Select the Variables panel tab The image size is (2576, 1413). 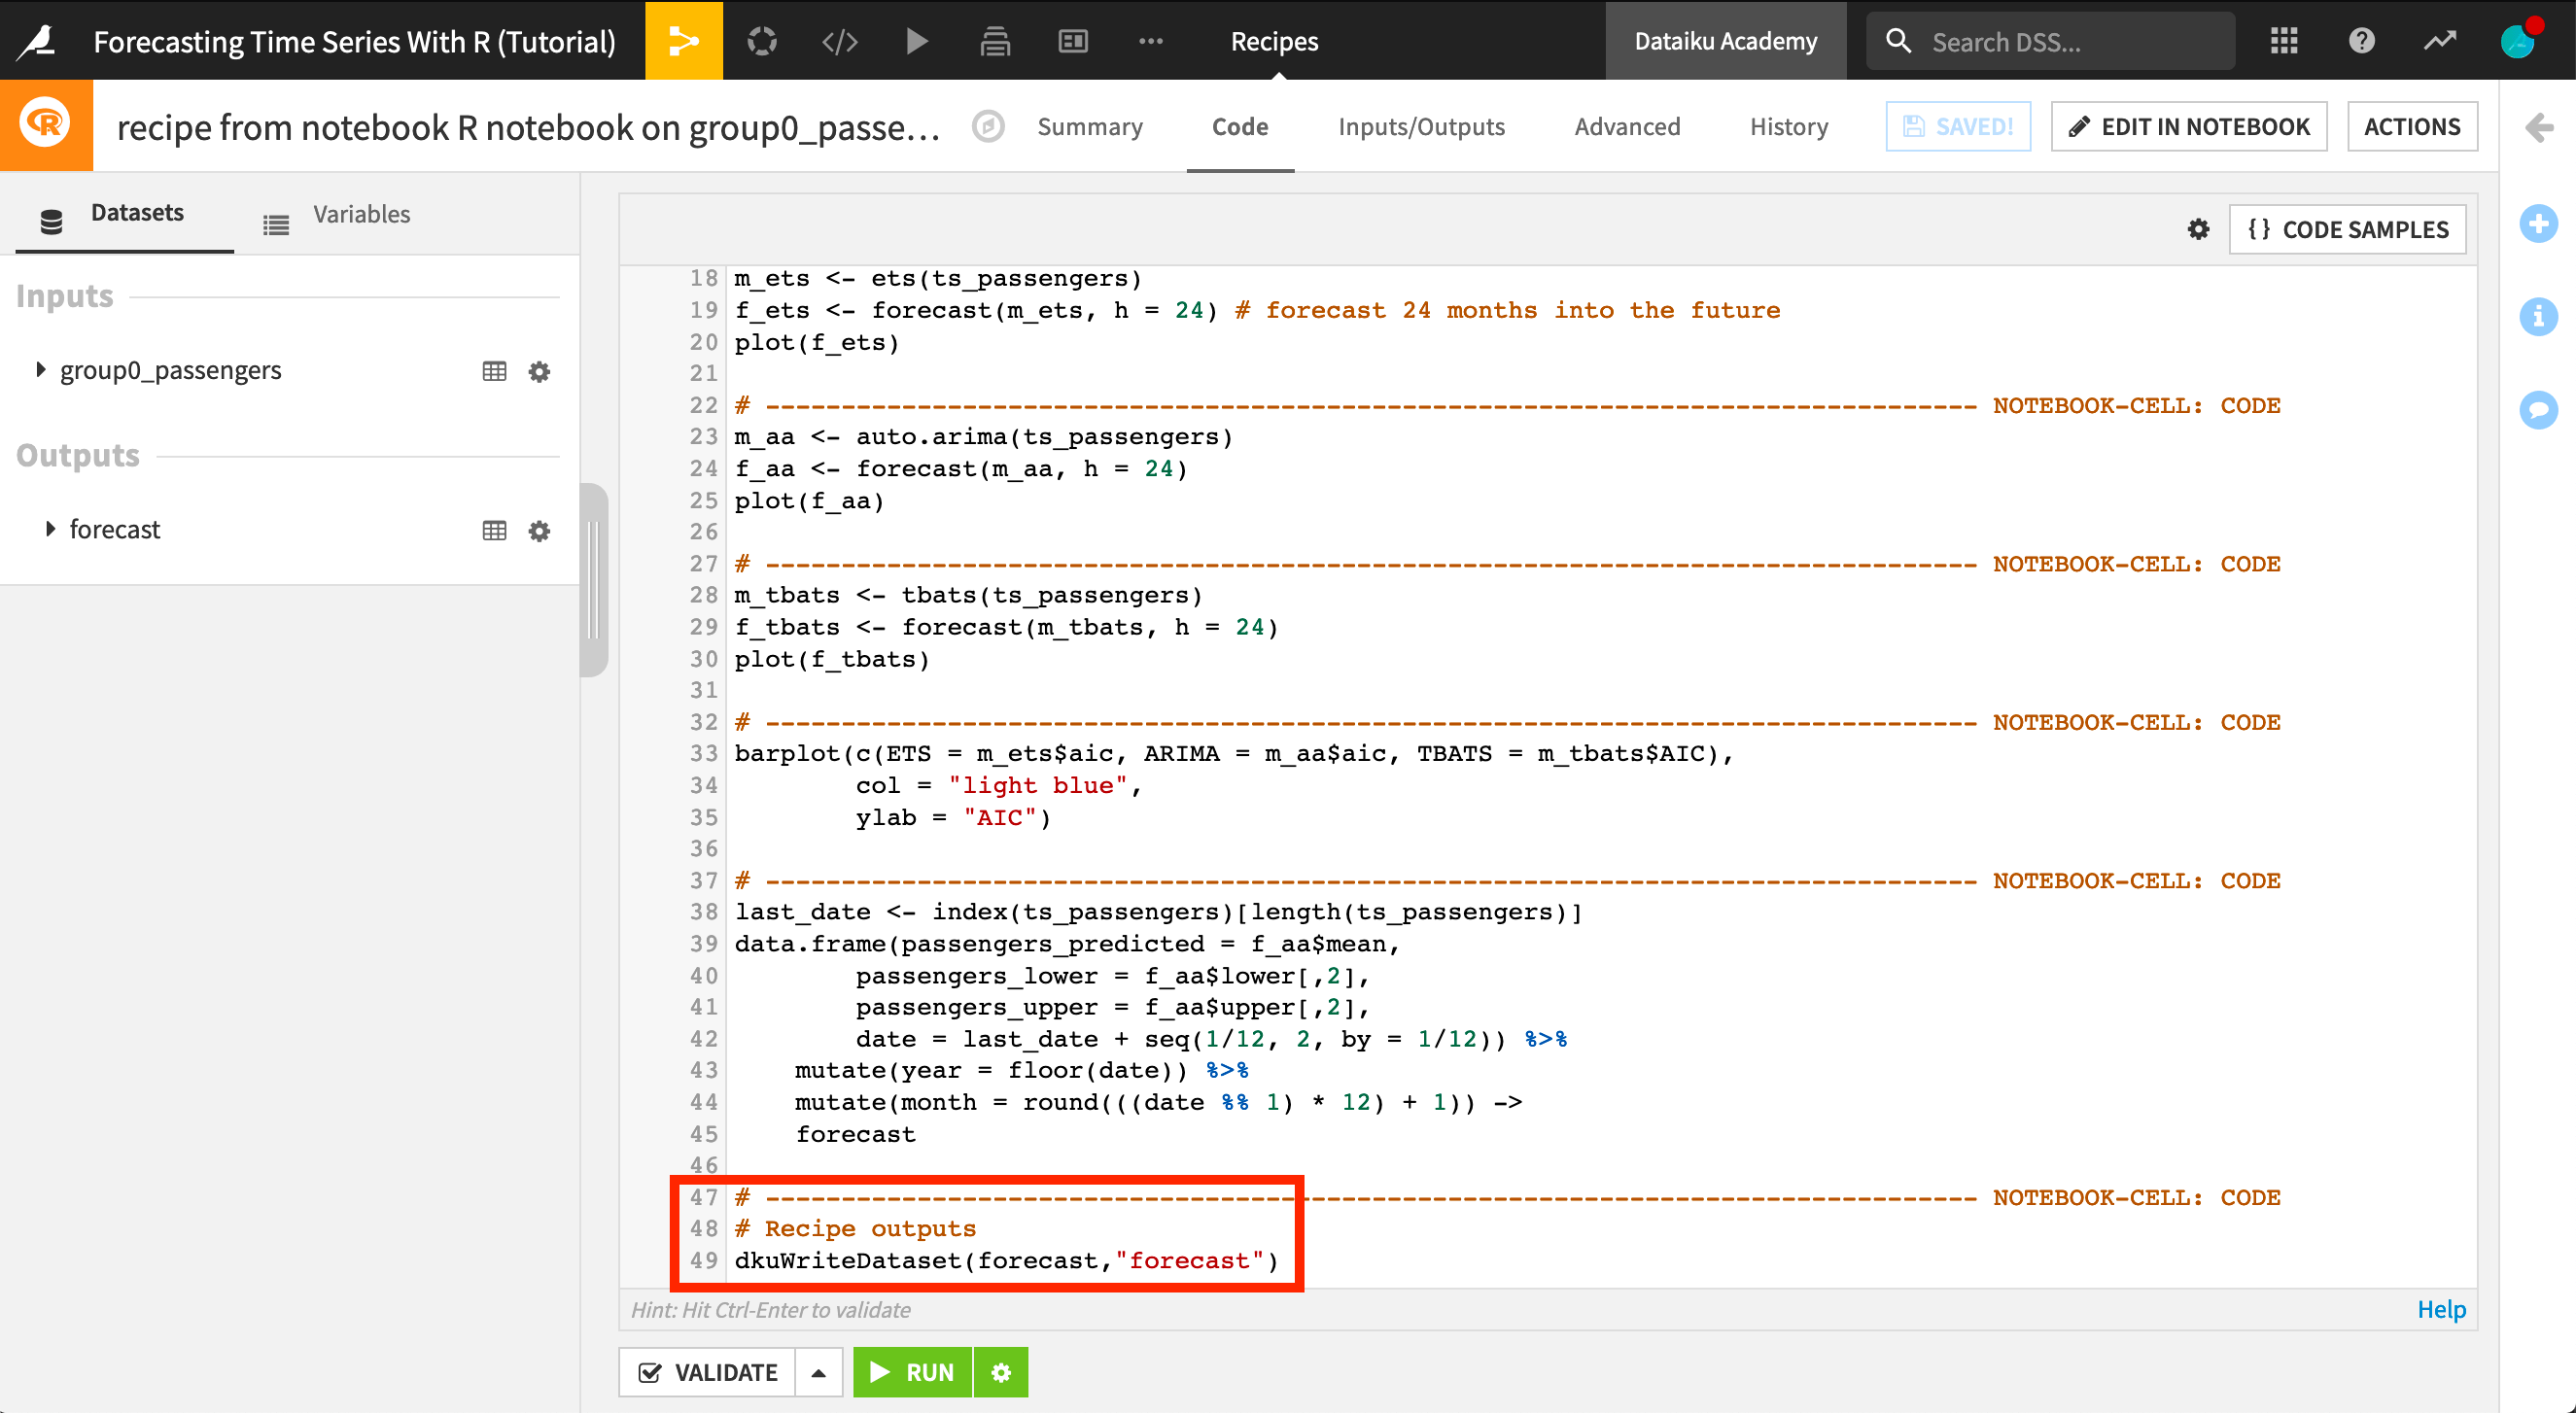pyautogui.click(x=336, y=214)
